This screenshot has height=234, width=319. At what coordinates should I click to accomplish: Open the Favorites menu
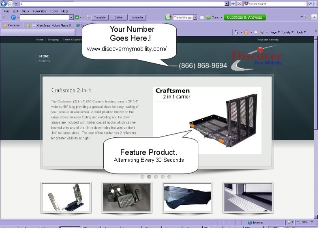tap(39, 11)
